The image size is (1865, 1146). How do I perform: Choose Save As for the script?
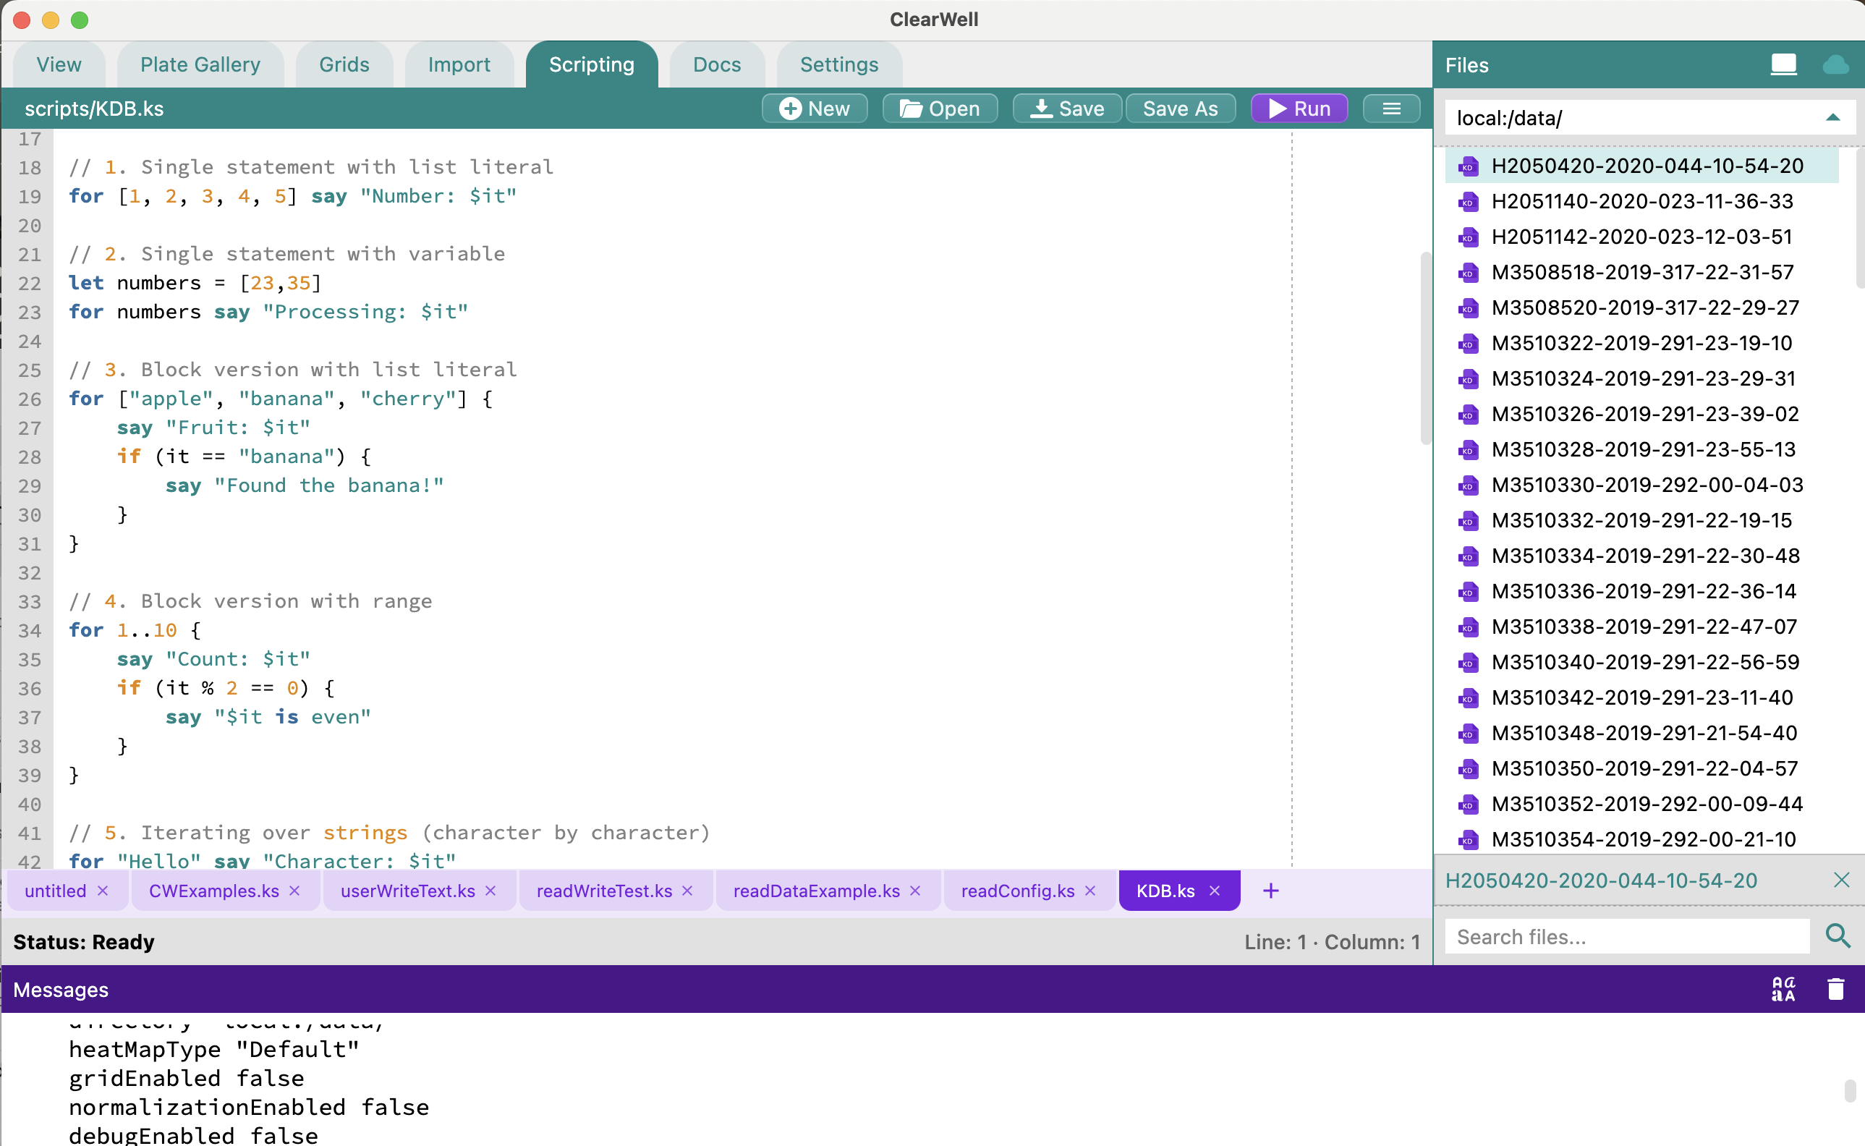[x=1180, y=109]
